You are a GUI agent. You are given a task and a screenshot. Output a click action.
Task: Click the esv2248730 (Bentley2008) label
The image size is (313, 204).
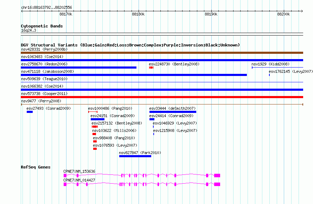[174, 64]
